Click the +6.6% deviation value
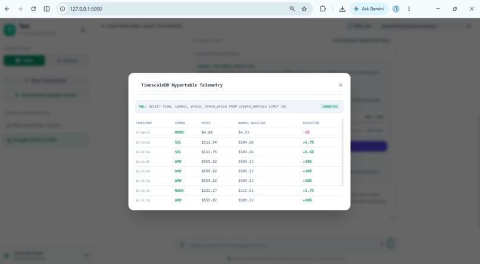The width and height of the screenshot is (480, 264). coord(308,151)
